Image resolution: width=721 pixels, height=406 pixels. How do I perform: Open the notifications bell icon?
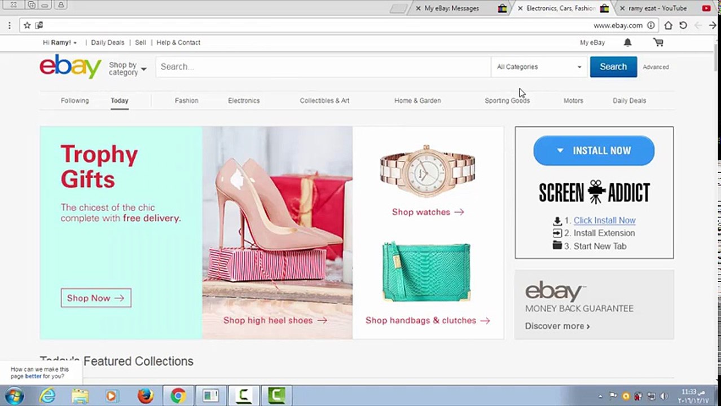[x=627, y=42]
